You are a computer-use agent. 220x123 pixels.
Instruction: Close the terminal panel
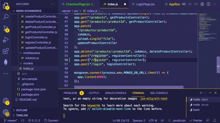click(x=216, y=93)
